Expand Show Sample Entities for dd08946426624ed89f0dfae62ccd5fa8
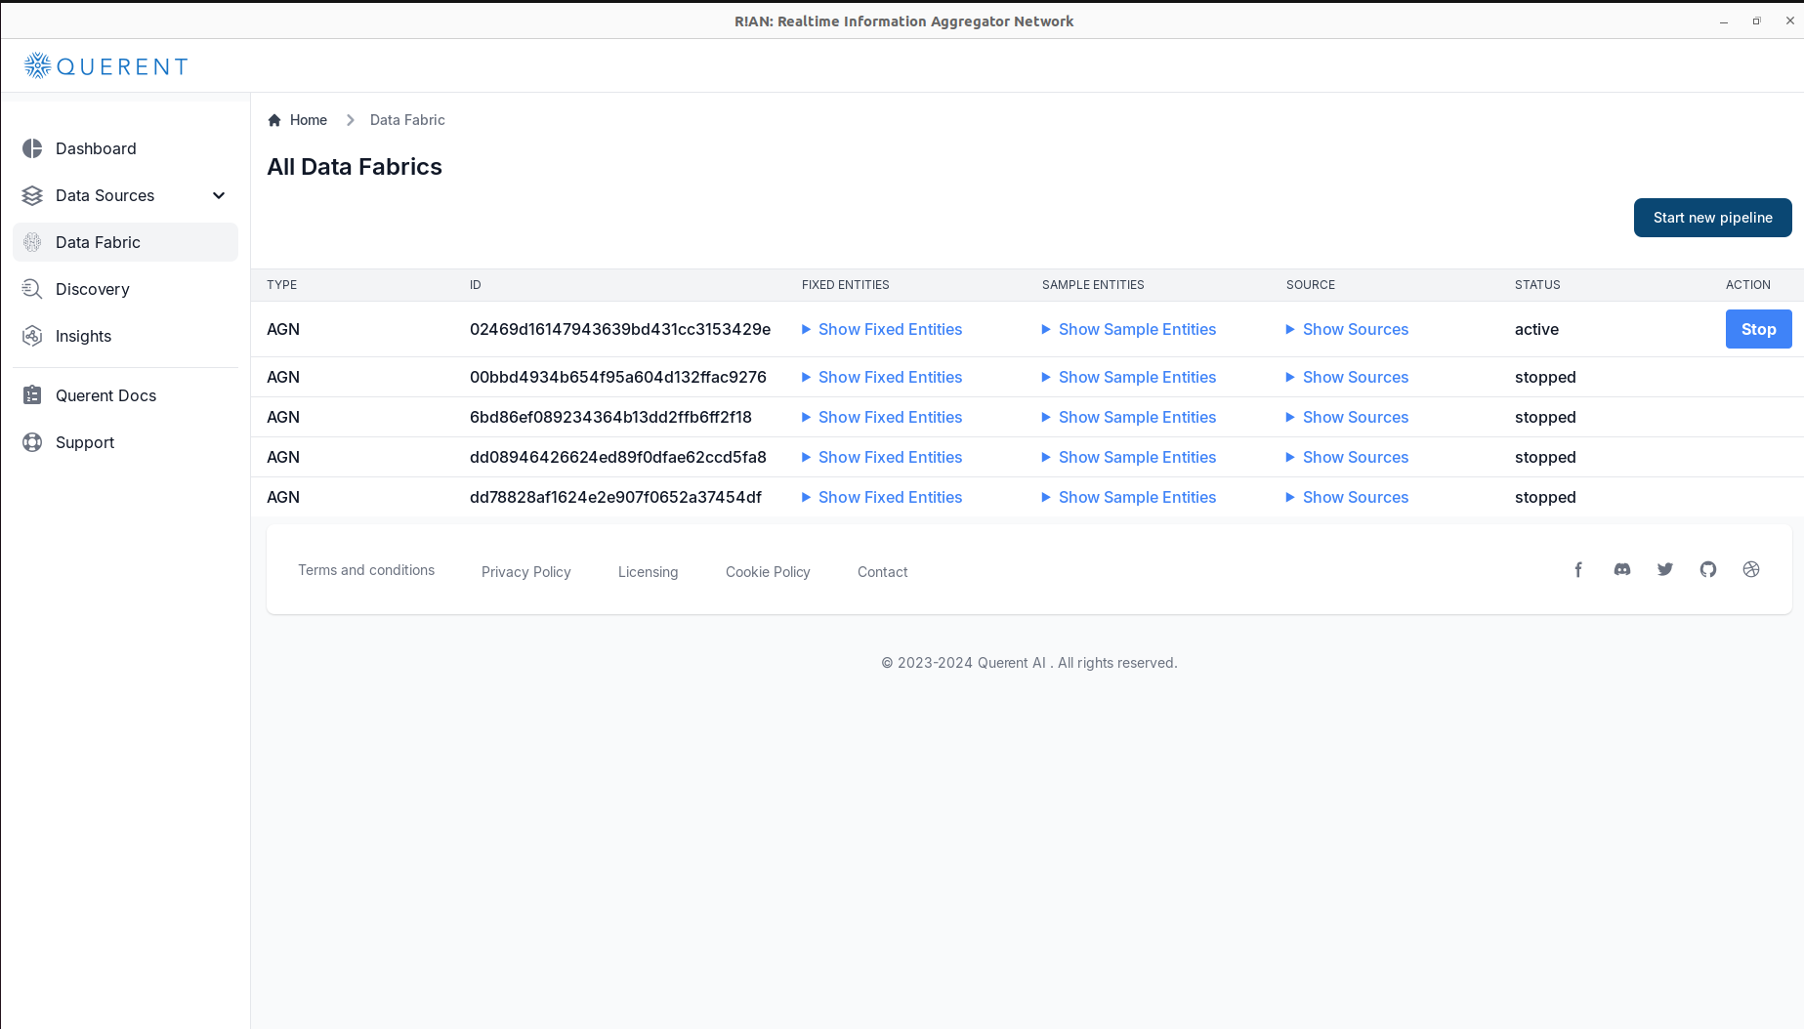The height and width of the screenshot is (1029, 1804). point(1129,457)
